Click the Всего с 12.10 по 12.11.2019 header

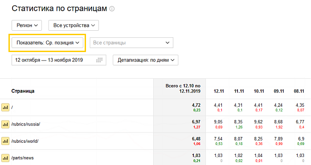pos(183,89)
